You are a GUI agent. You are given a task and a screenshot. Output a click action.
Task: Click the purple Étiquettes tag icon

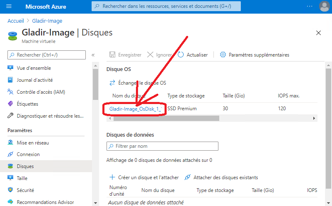10,104
